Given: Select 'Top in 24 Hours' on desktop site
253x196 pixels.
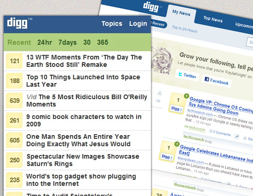Looking at the screenshot, I should click(184, 29).
